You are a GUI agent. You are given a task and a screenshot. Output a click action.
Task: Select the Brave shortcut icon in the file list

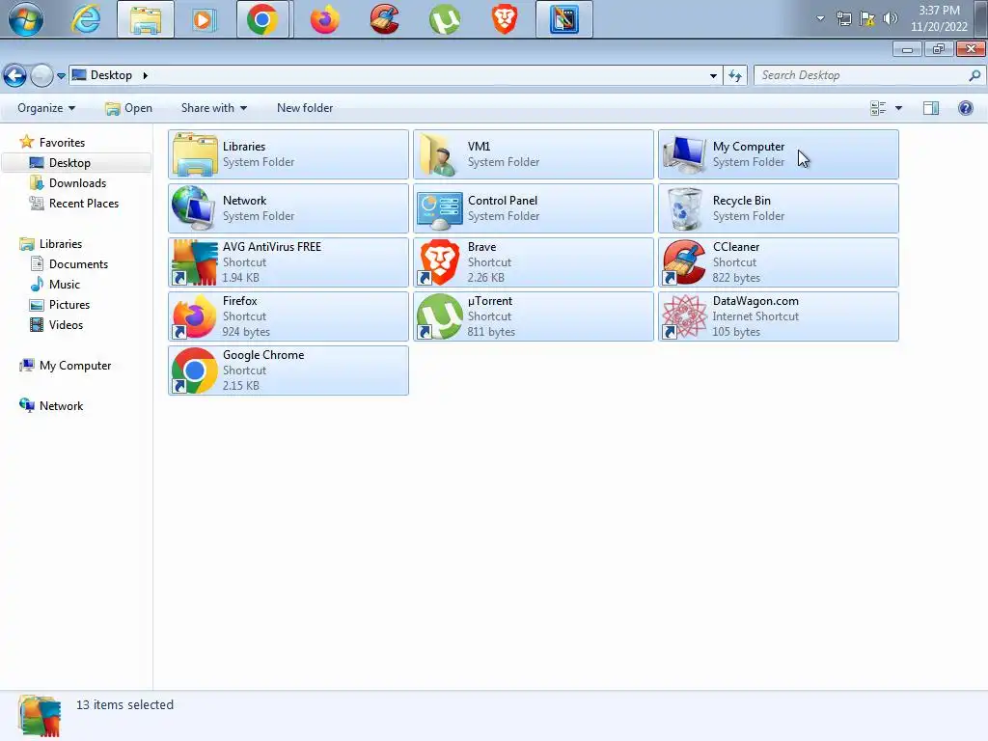coord(439,262)
